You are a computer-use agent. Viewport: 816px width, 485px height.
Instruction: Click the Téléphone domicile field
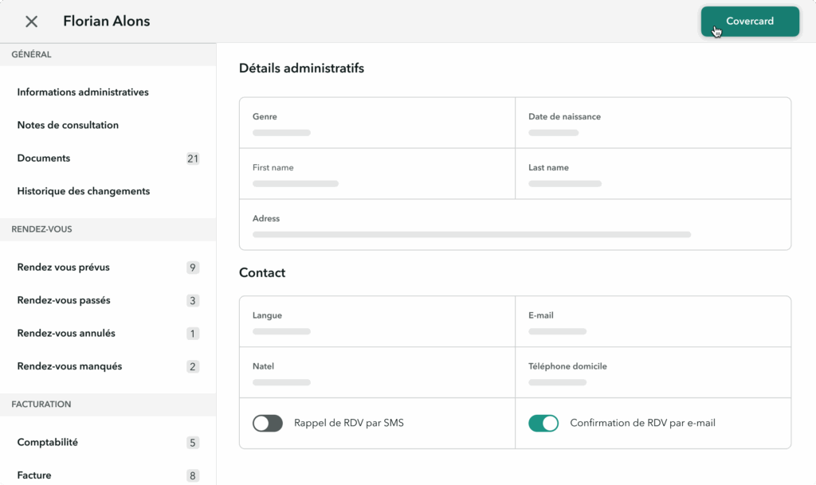pyautogui.click(x=653, y=372)
